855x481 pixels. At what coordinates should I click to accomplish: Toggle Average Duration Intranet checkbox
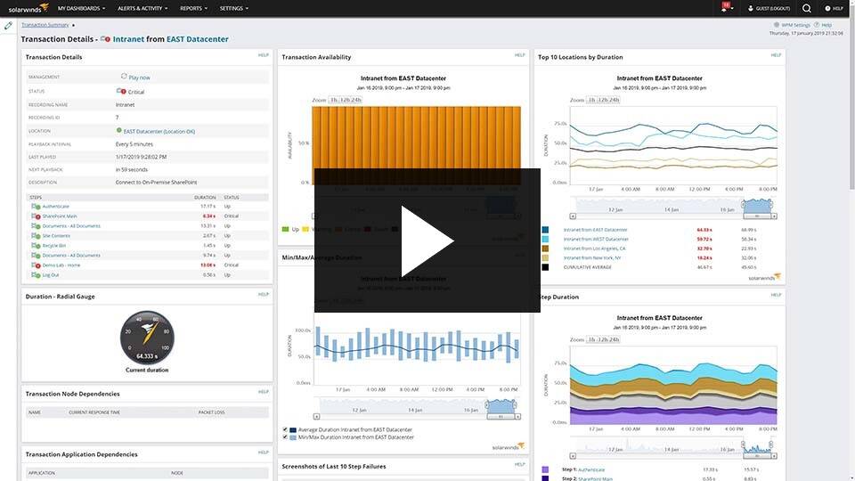(285, 429)
